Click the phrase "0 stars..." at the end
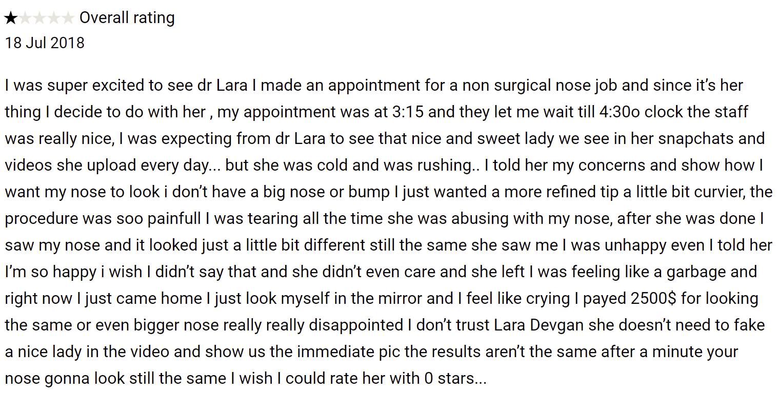The width and height of the screenshot is (777, 414). click(x=454, y=378)
